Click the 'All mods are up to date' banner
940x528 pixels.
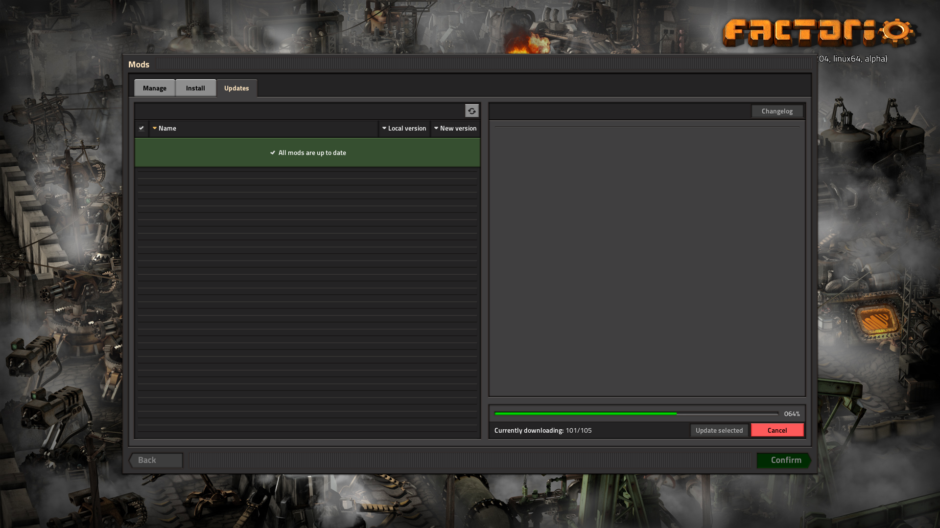click(307, 153)
